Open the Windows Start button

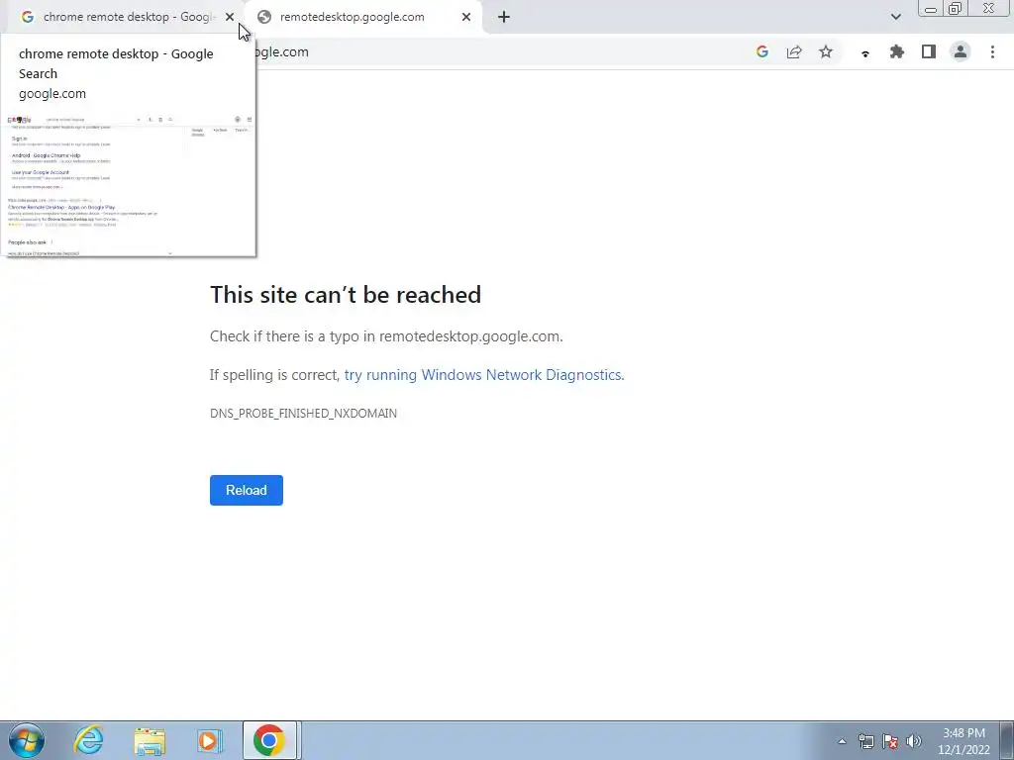27,740
